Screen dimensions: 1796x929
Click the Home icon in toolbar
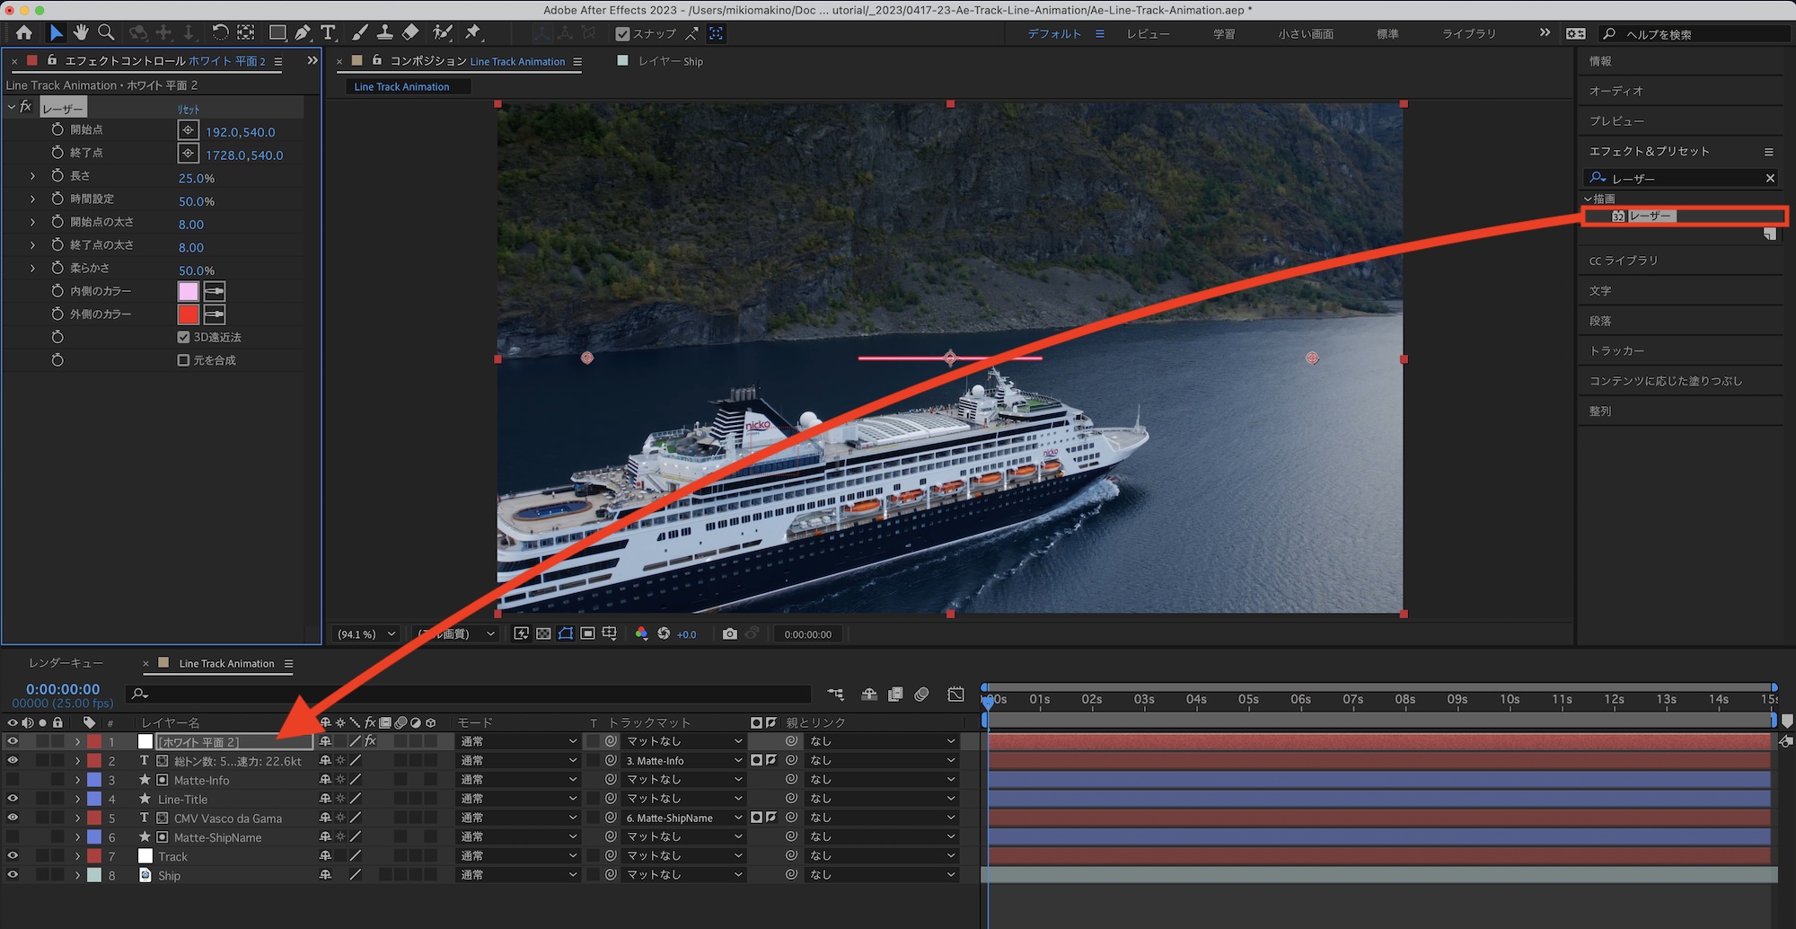[23, 33]
